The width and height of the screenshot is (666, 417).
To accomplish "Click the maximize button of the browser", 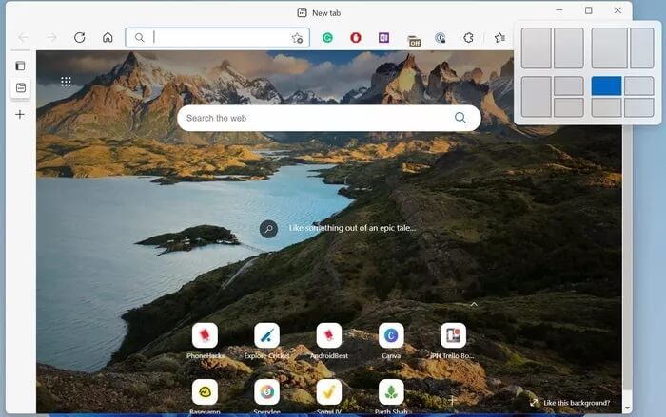I will 588,10.
